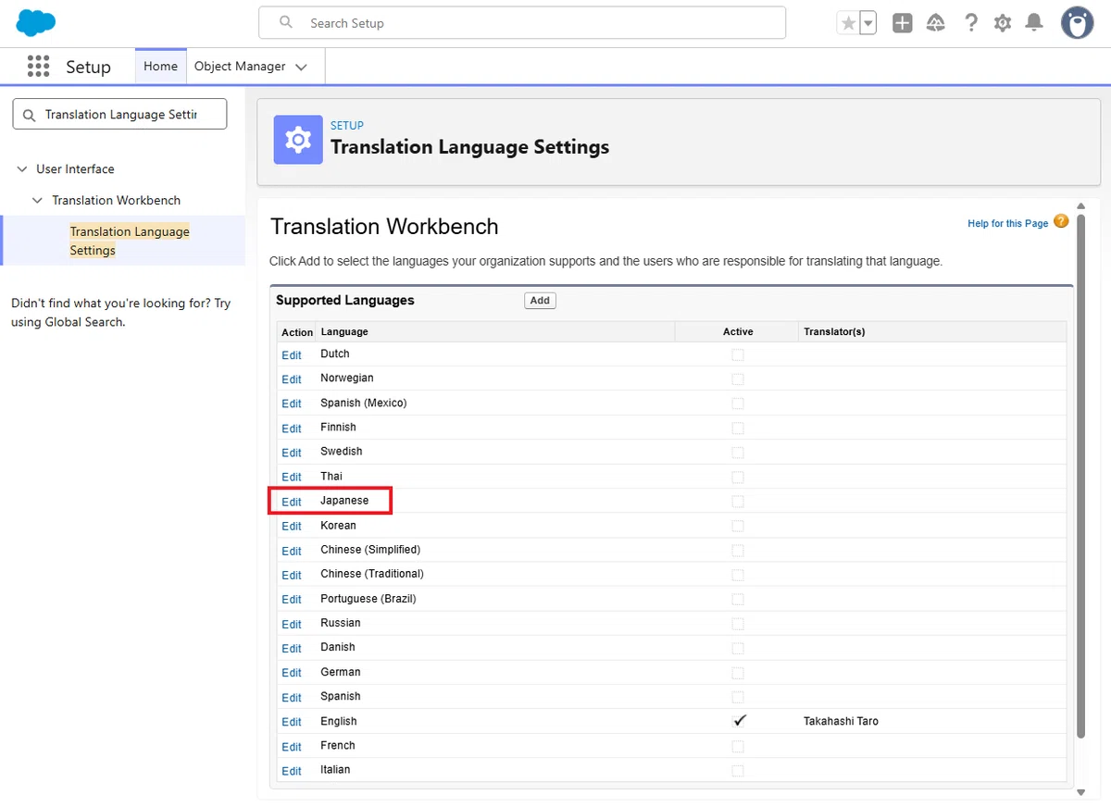Open the Trailhead guidance icon
Image resolution: width=1111 pixels, height=807 pixels.
coord(936,23)
